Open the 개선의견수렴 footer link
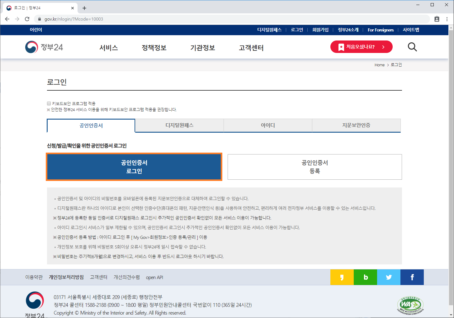 127,277
